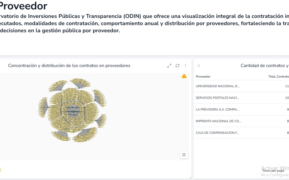Refresh the Concentración y distribución chart
Screen dimensions: 289x180
click(177, 66)
